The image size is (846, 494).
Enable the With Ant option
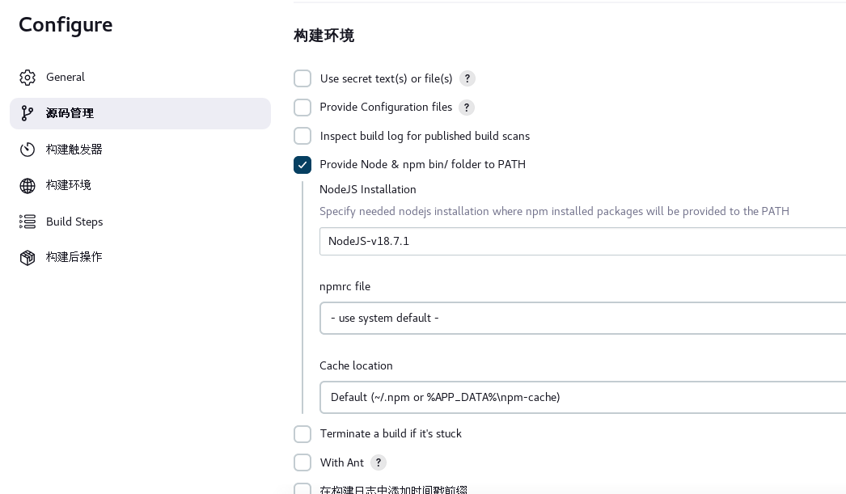coord(302,462)
